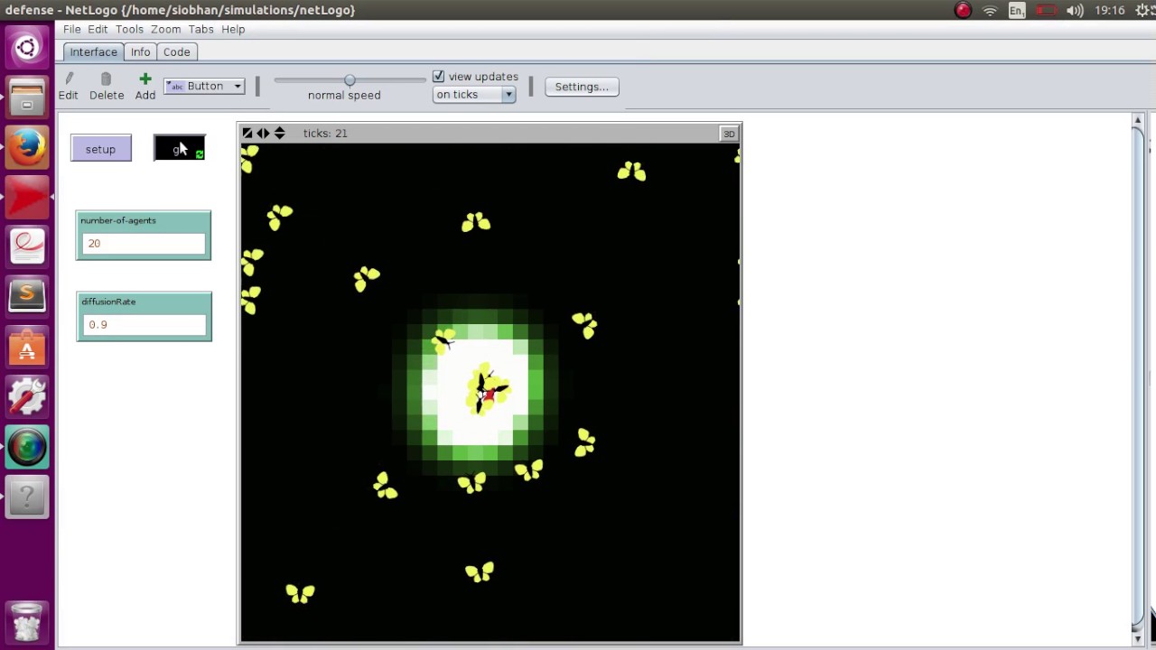Open the File menu
The image size is (1156, 650).
click(x=72, y=29)
